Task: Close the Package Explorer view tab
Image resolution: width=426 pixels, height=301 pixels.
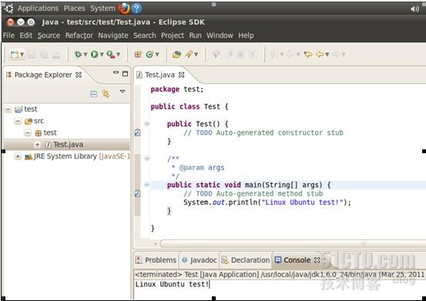Action: point(79,75)
